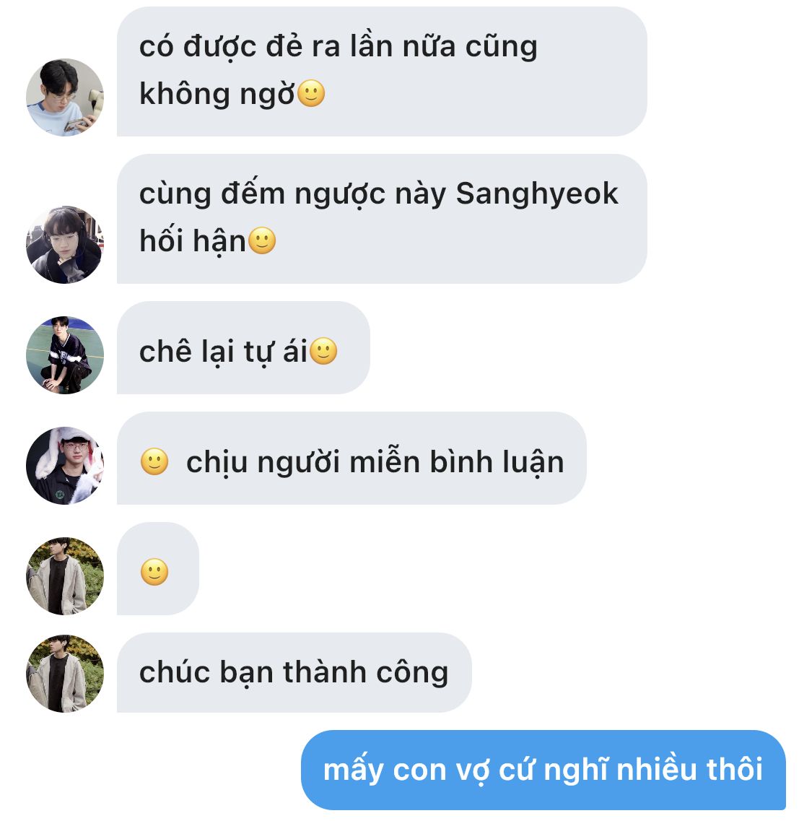Tap avatar next to 'chúc bạn thành công'
The image size is (812, 821).
pos(65,674)
